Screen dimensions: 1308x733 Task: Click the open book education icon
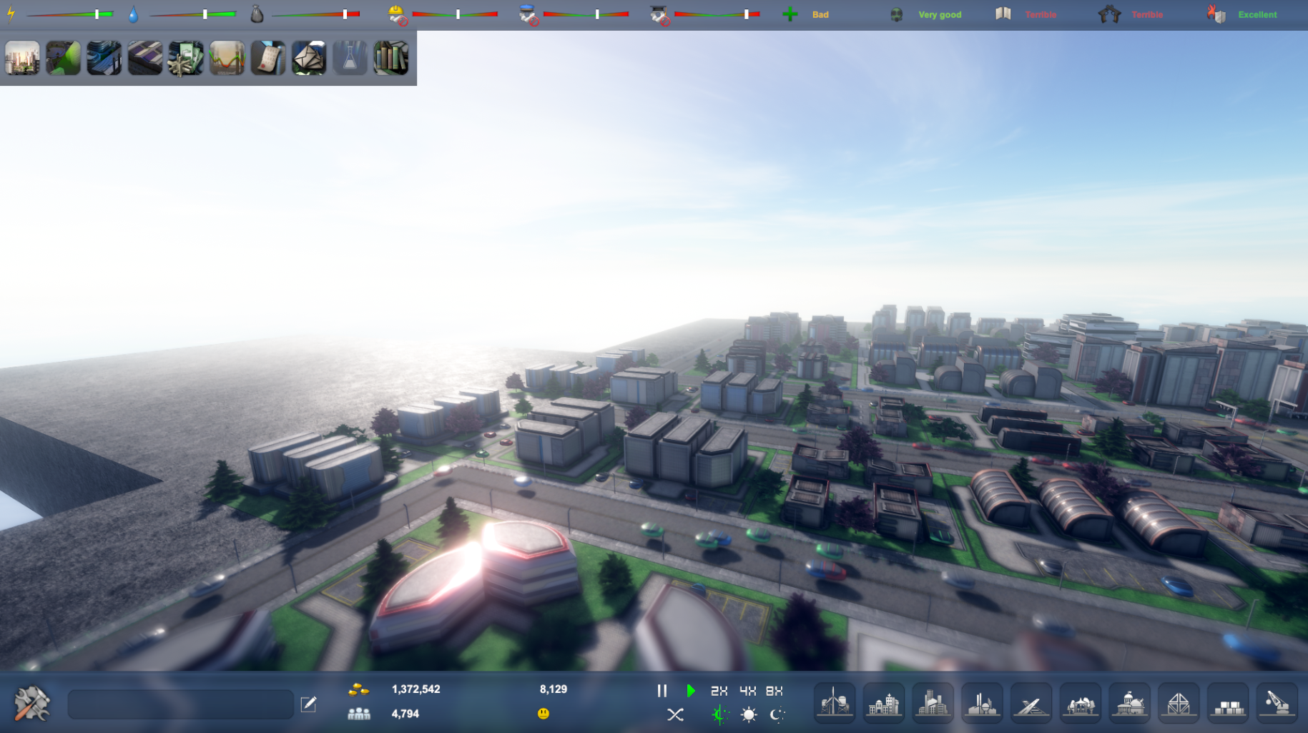(x=1003, y=14)
